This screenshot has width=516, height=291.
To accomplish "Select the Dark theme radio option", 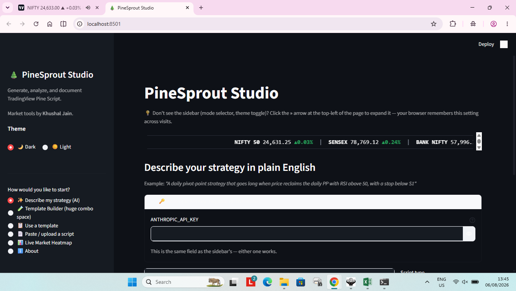I will point(22,147).
